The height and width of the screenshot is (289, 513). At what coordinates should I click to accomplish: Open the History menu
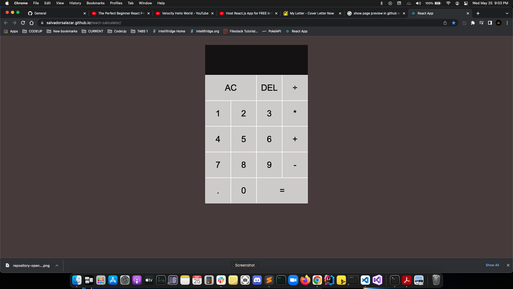(75, 3)
